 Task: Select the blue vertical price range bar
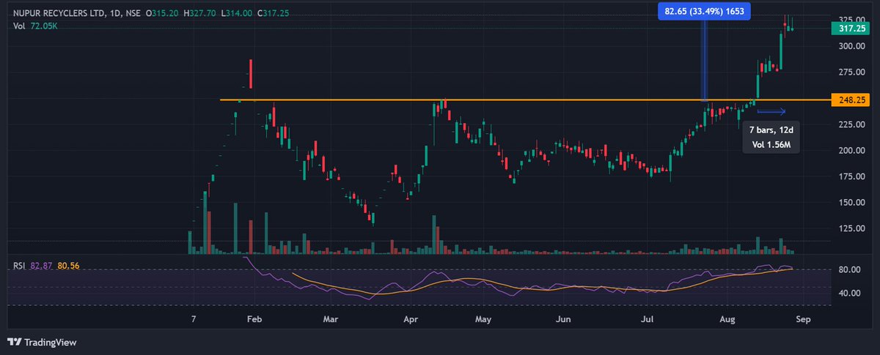click(705, 59)
